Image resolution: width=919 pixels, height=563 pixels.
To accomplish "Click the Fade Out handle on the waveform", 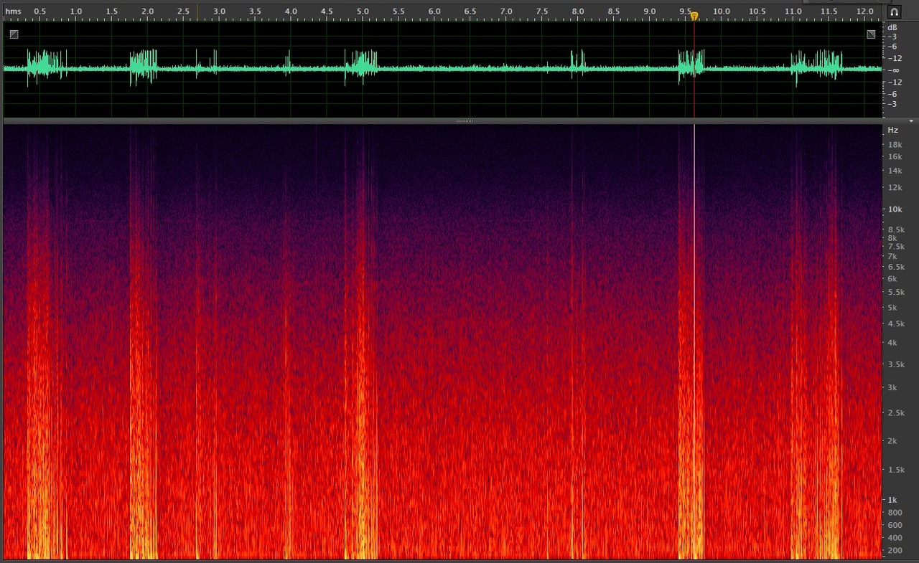I will tap(871, 34).
